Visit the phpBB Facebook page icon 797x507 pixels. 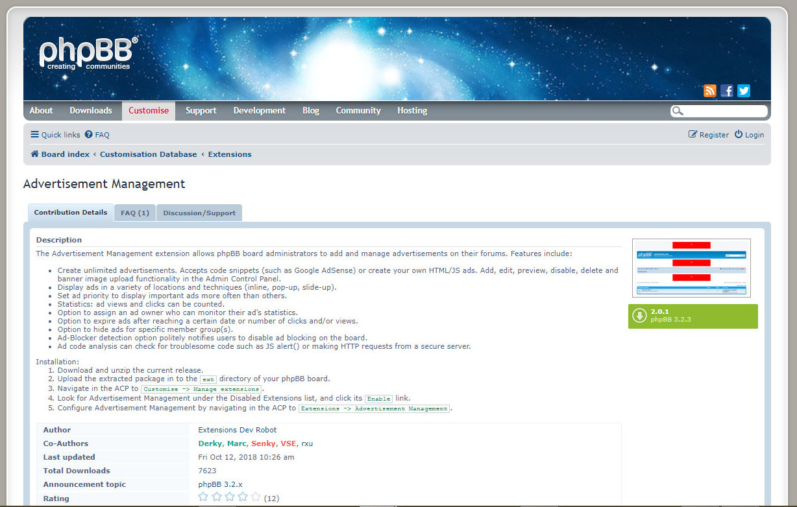tap(727, 91)
